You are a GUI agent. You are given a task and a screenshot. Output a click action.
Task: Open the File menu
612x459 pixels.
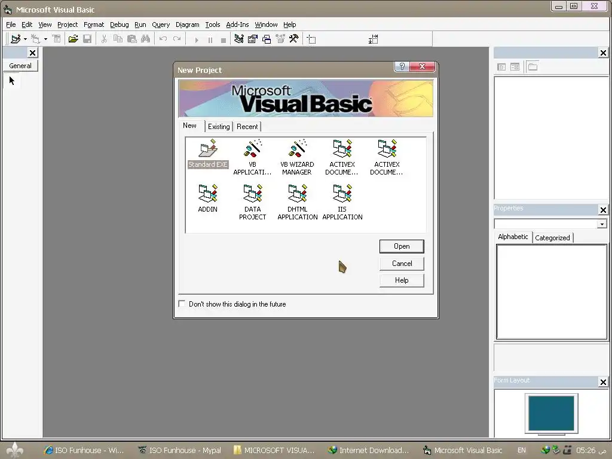pyautogui.click(x=11, y=25)
